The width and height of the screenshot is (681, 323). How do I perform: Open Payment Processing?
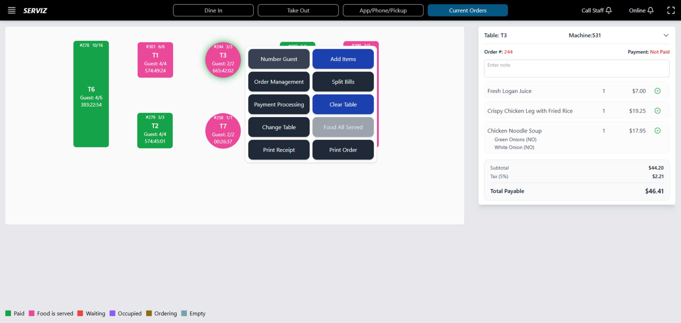pos(279,104)
